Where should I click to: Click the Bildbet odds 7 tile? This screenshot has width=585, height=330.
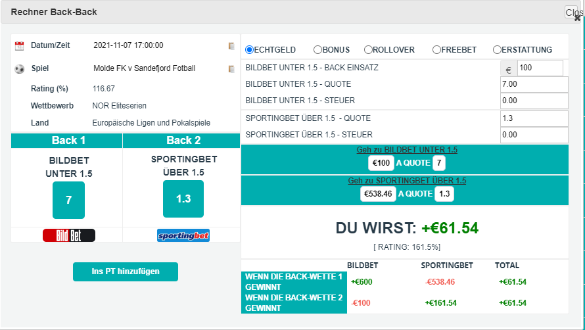(x=69, y=200)
